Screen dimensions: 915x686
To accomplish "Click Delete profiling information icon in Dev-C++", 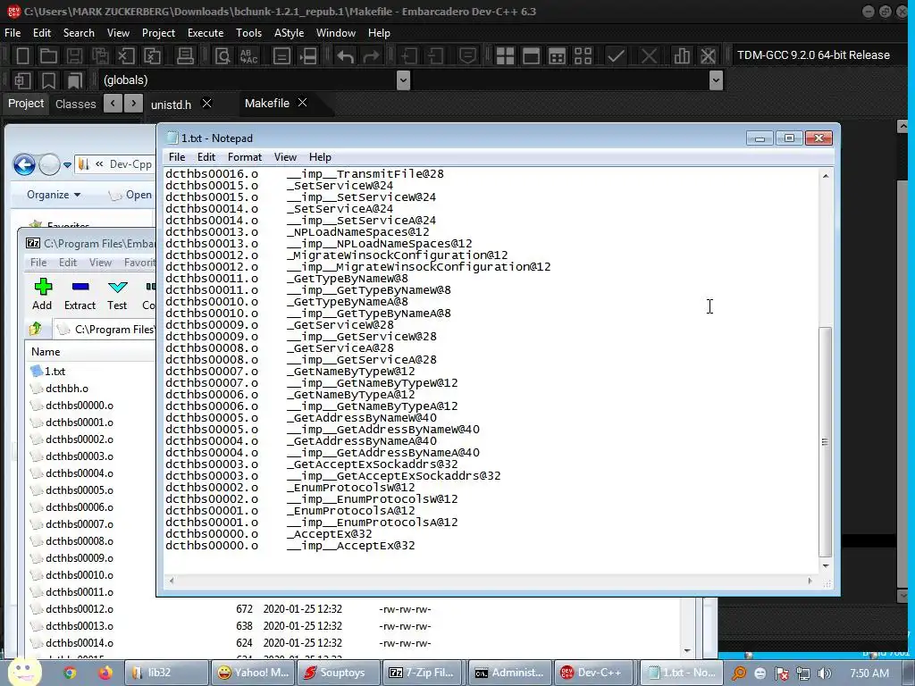I will (x=708, y=55).
